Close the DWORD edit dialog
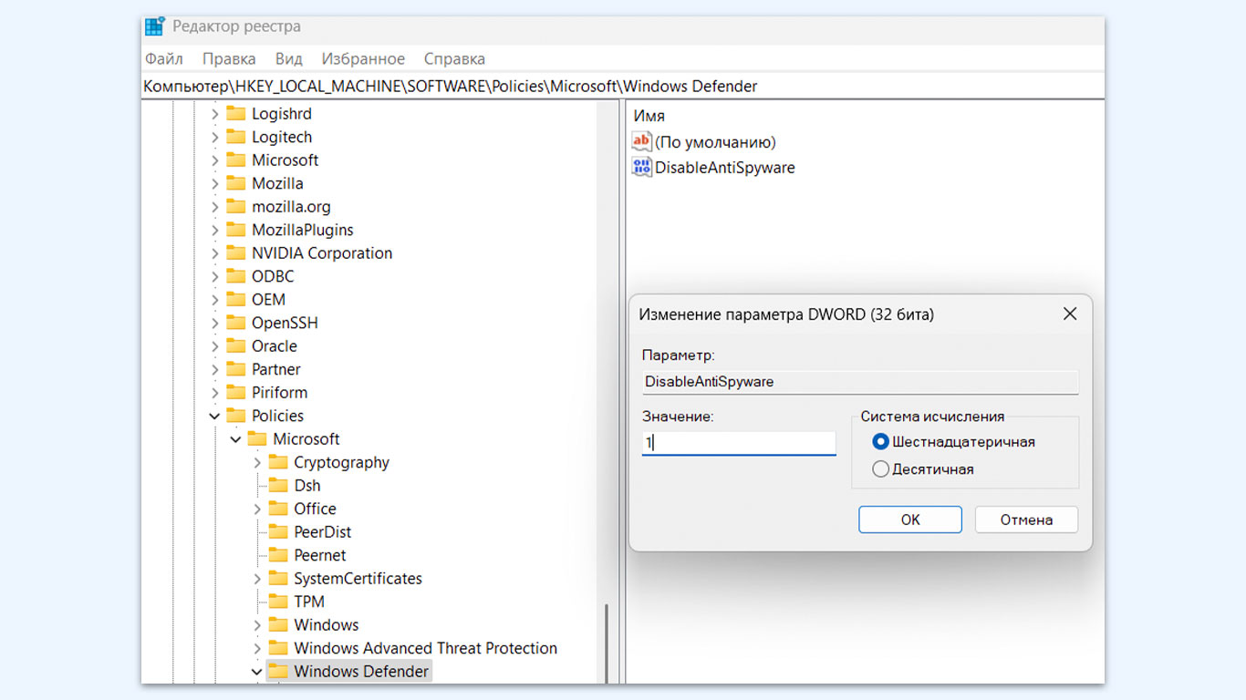 click(x=1070, y=314)
